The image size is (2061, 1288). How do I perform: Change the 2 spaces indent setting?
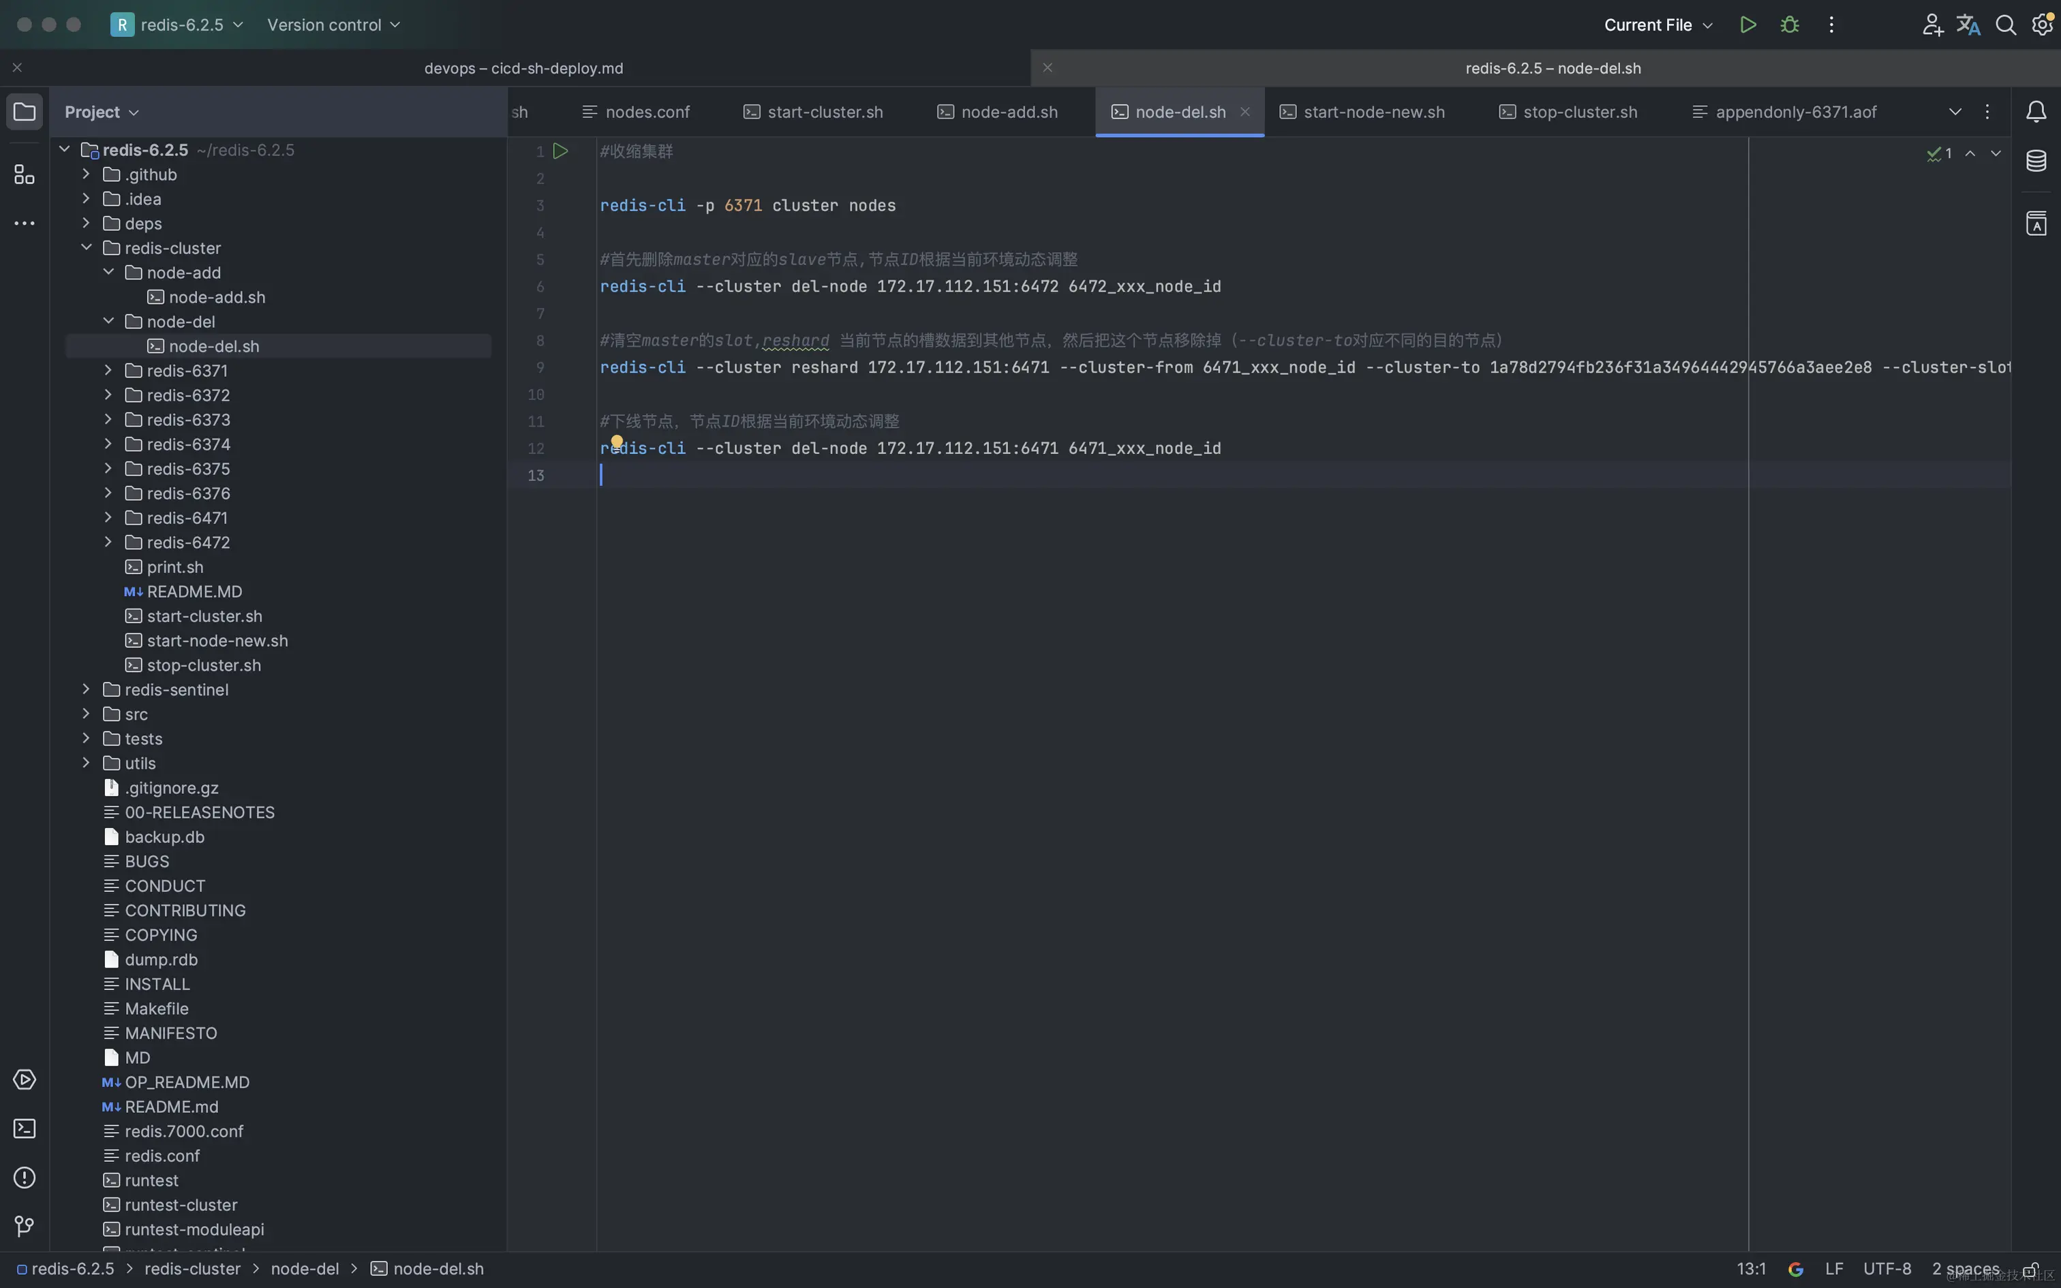pos(1965,1269)
